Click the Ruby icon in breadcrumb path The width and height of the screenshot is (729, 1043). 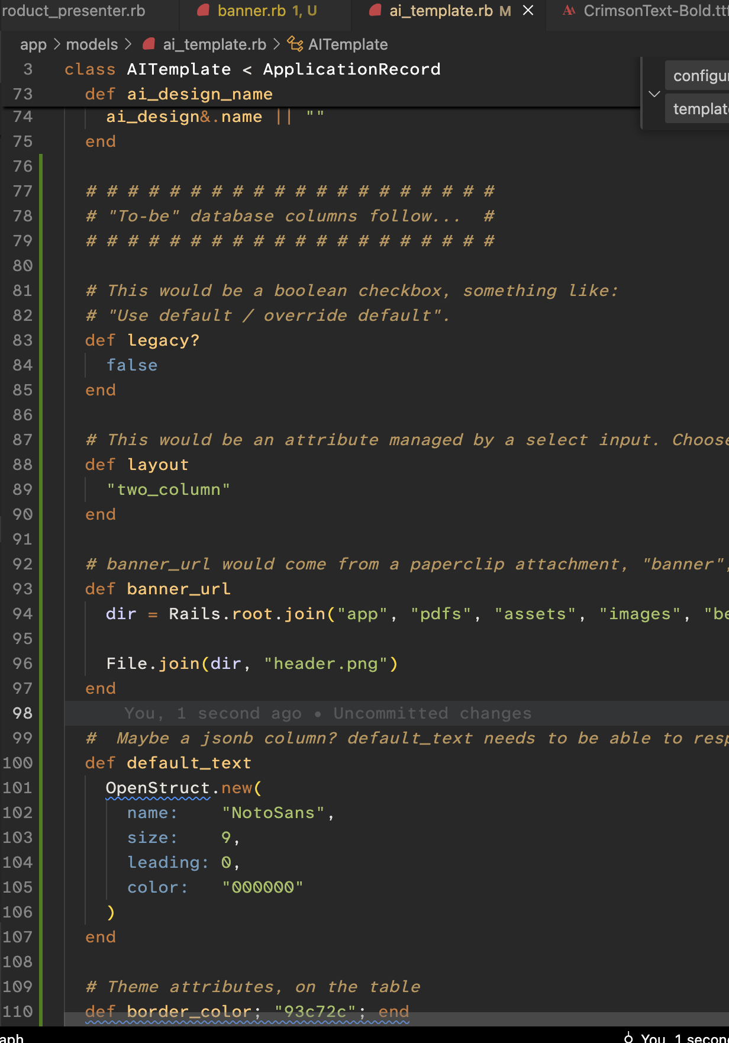pyautogui.click(x=149, y=44)
